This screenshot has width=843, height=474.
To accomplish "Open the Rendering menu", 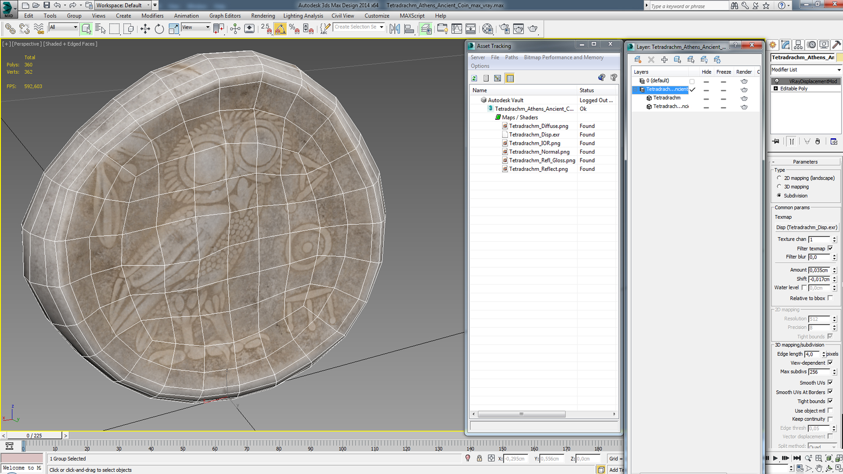I will click(x=263, y=16).
